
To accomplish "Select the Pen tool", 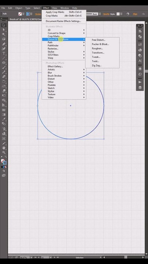I will [4, 44].
